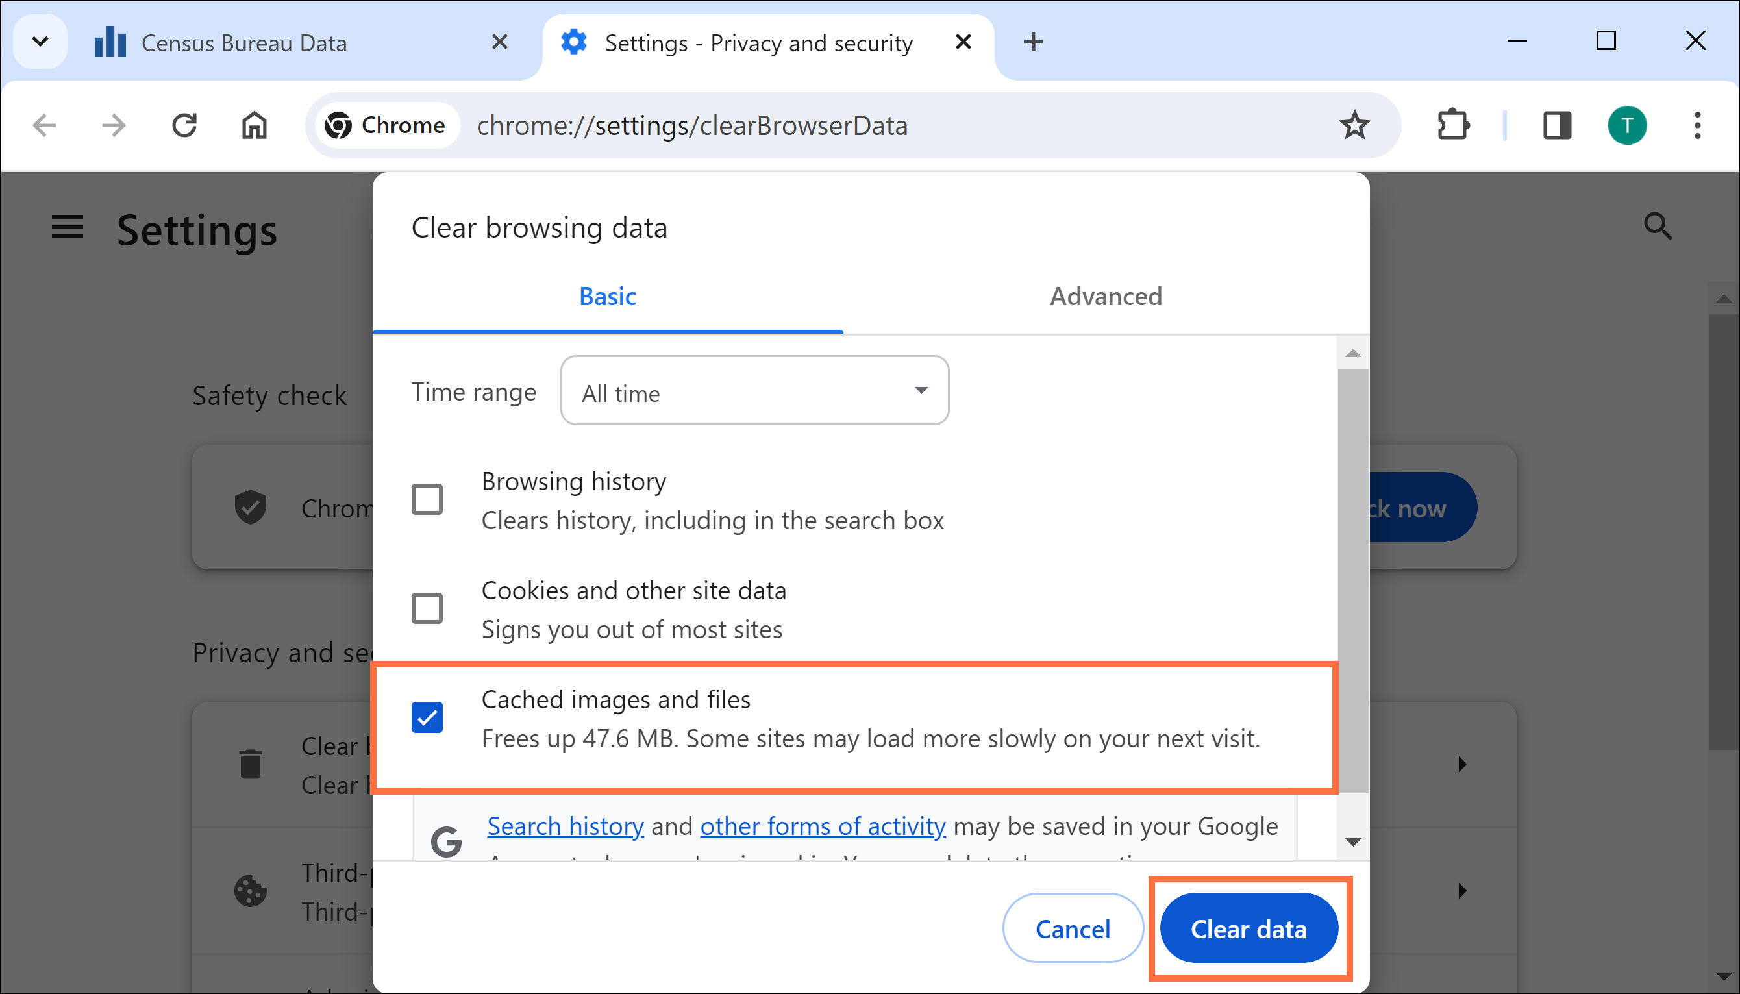Open the settings search magnifier icon
This screenshot has height=994, width=1740.
point(1659,226)
